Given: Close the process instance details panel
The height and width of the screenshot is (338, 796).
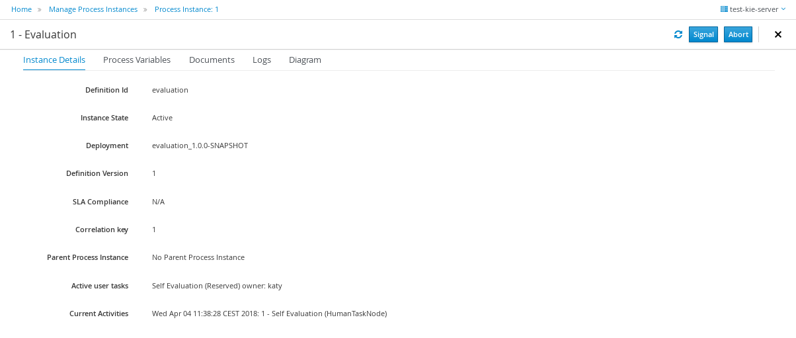Looking at the screenshot, I should [778, 34].
